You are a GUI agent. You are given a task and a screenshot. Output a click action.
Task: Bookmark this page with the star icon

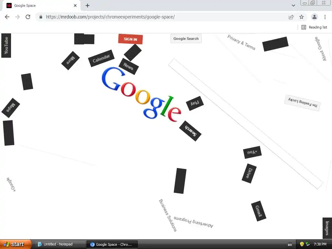(302, 17)
